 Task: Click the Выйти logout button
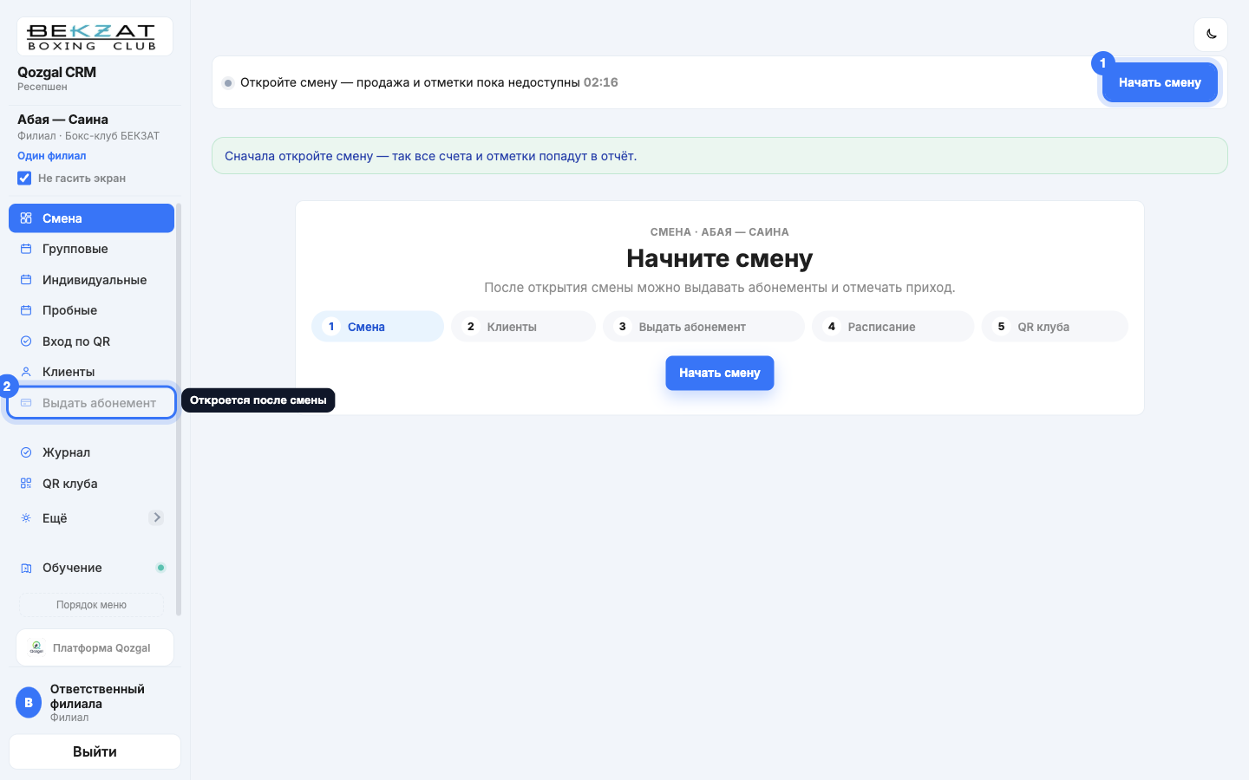coord(95,751)
